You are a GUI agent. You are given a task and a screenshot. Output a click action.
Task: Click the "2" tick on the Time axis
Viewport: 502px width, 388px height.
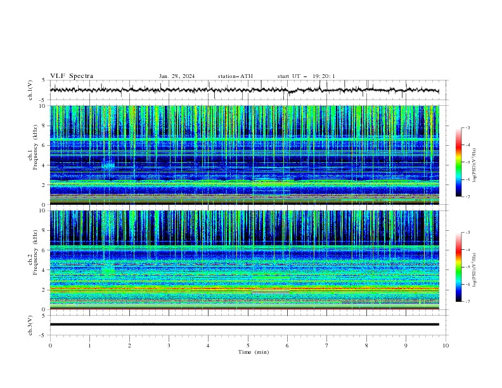click(x=129, y=346)
